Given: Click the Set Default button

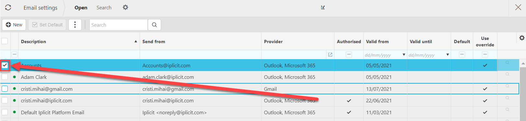Looking at the screenshot, I should (x=47, y=25).
